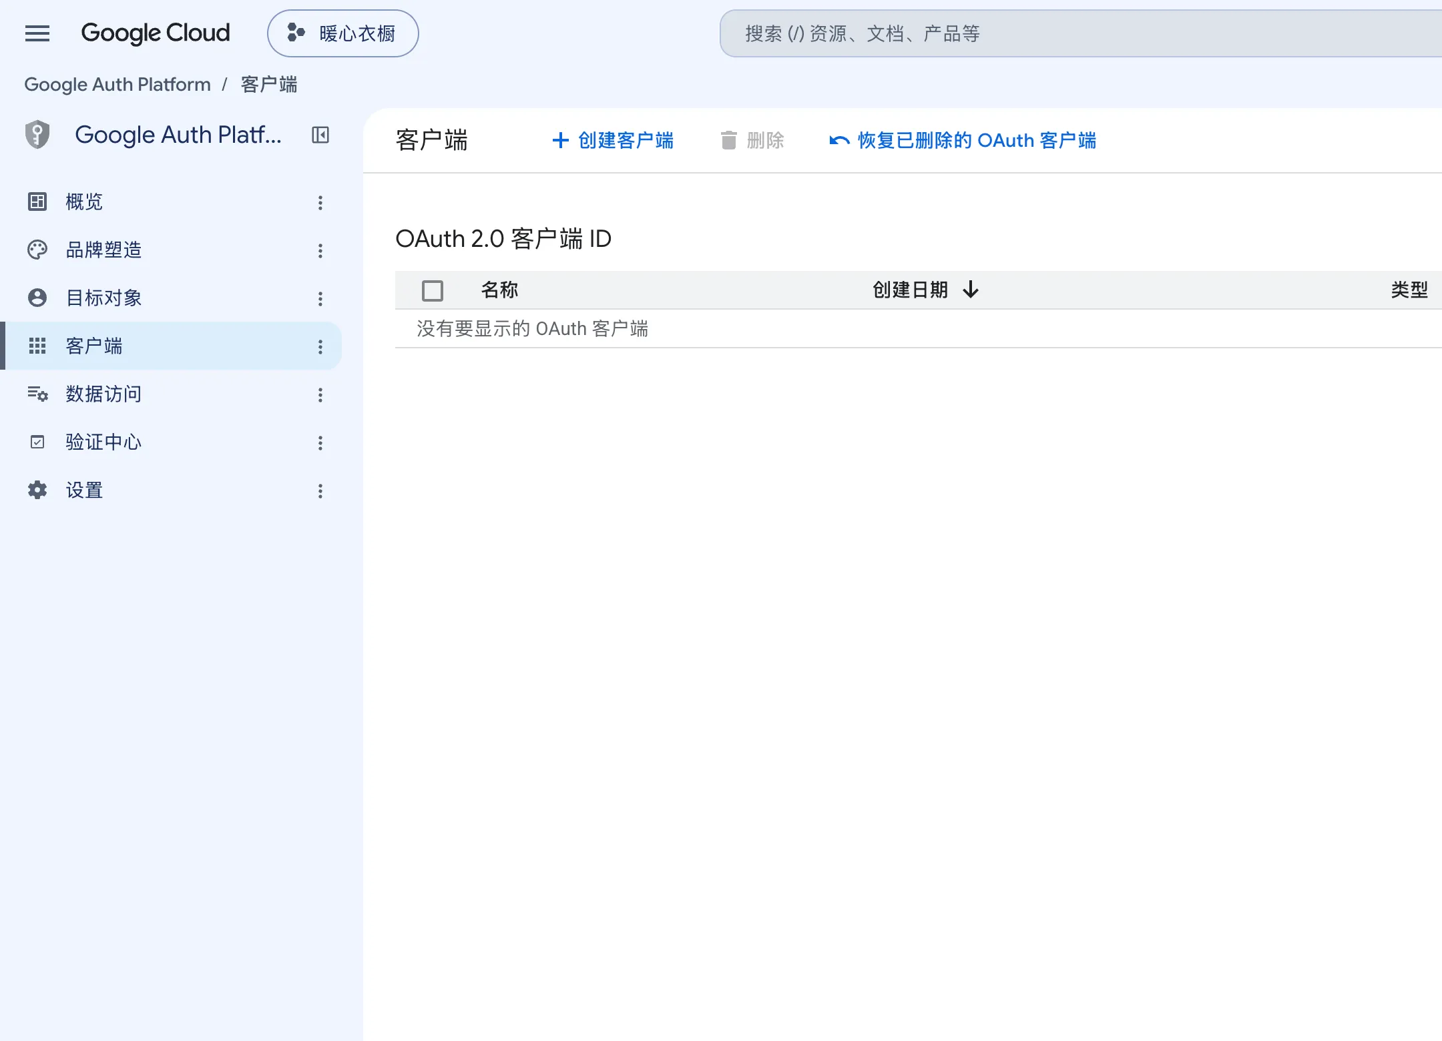Image resolution: width=1442 pixels, height=1041 pixels.
Task: Click 恢复已删除的 OAuth 客户端
Action: tap(963, 140)
